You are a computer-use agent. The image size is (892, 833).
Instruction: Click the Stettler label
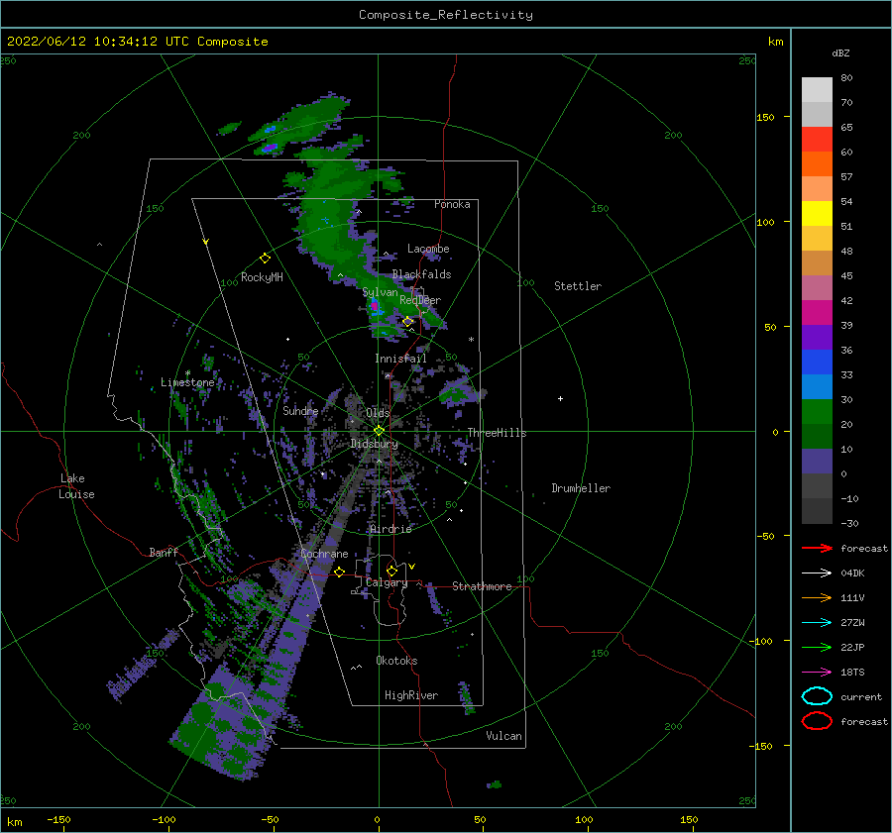578,286
